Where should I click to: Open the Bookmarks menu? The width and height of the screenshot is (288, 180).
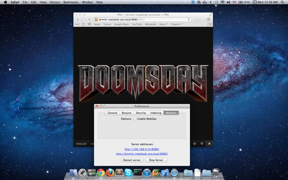pos(71,2)
